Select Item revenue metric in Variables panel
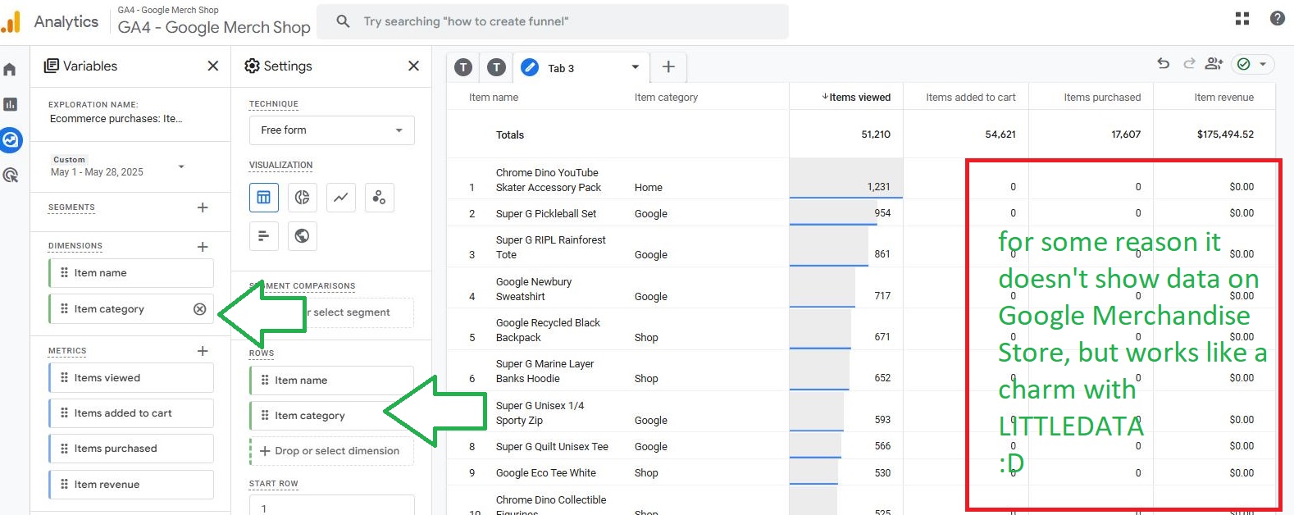The width and height of the screenshot is (1294, 515). 131,485
